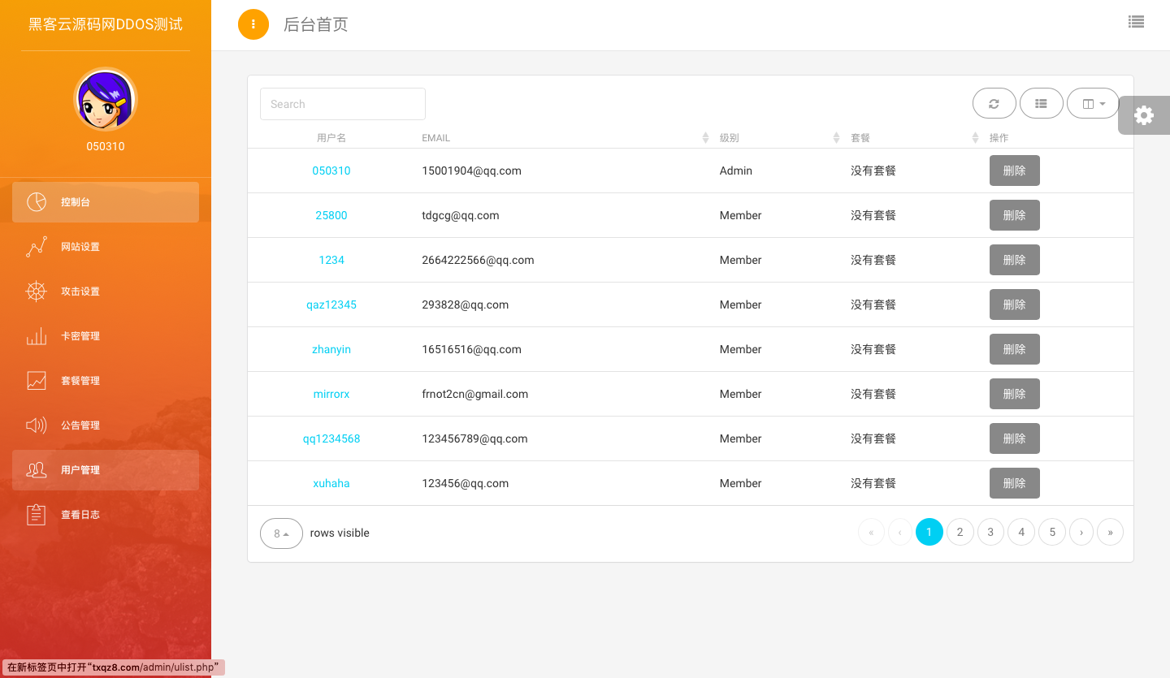Image resolution: width=1170 pixels, height=678 pixels.
Task: Click 删除 button for user xuhaha
Action: [x=1014, y=483]
